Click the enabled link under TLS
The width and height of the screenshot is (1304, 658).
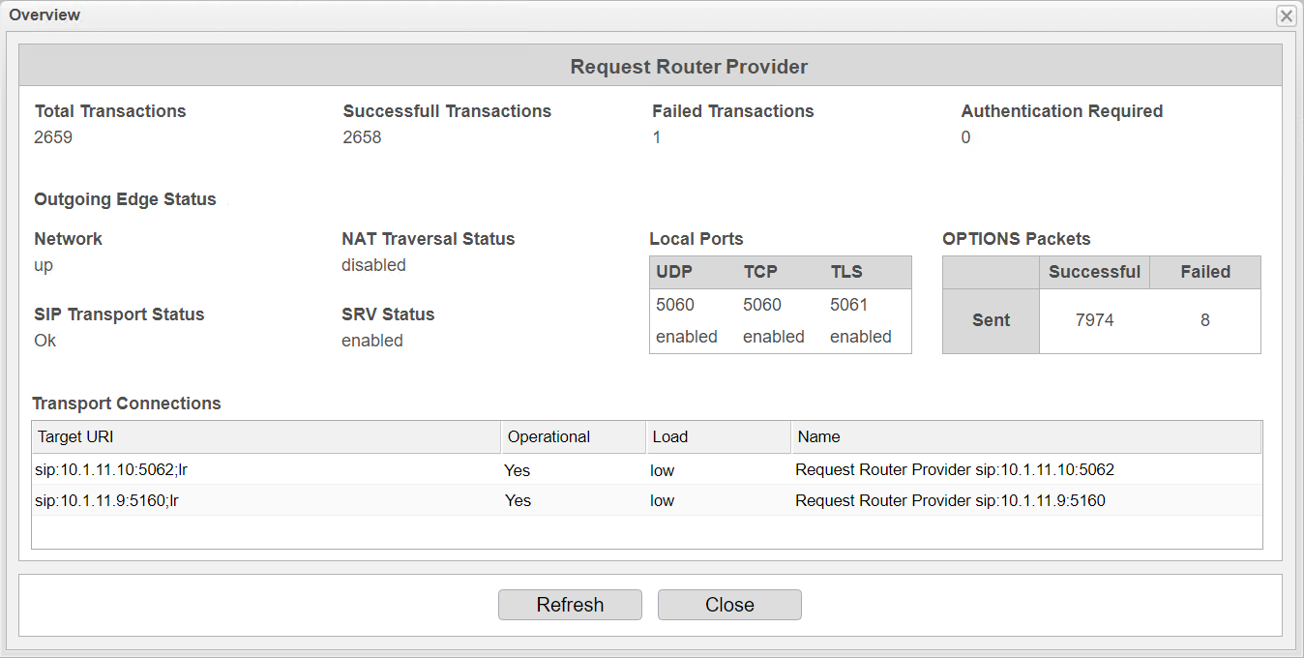(x=860, y=336)
